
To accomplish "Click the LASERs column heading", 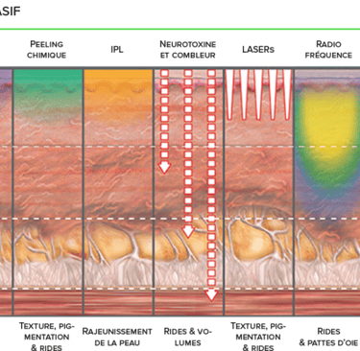I will pyautogui.click(x=258, y=50).
